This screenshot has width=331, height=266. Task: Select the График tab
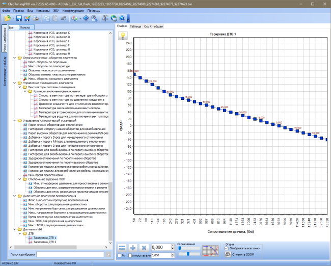click(x=122, y=26)
